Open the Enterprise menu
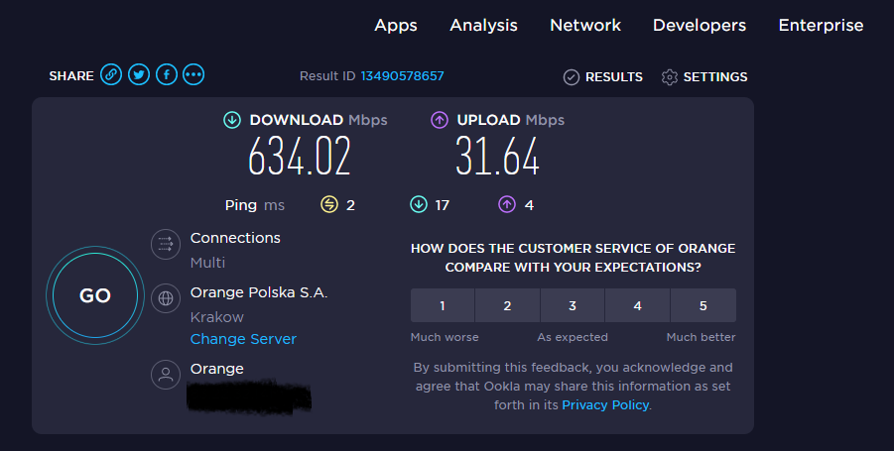This screenshot has width=894, height=451. [821, 26]
